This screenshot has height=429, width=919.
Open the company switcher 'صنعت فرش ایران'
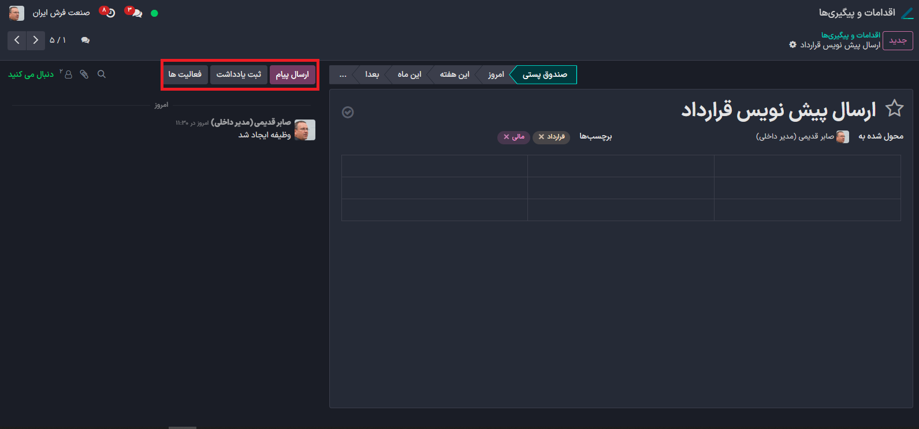(61, 13)
